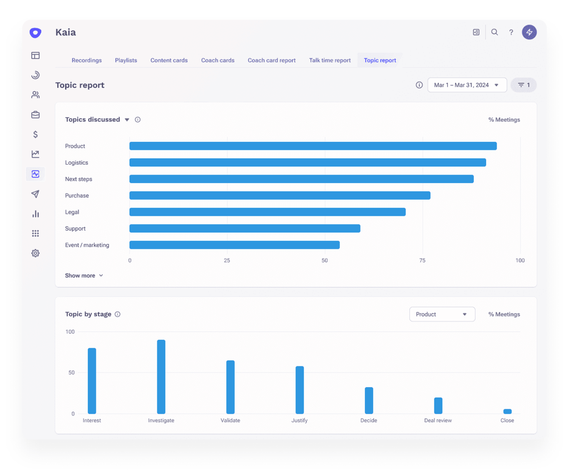The image size is (569, 475).
Task: Click the lightning bolt avatar icon
Action: 529,32
